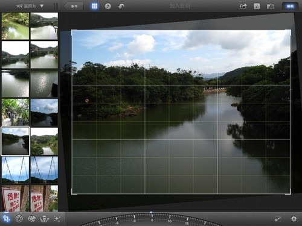The height and width of the screenshot is (226, 302).
Task: Select the Crop tool
Action: click(x=6, y=219)
